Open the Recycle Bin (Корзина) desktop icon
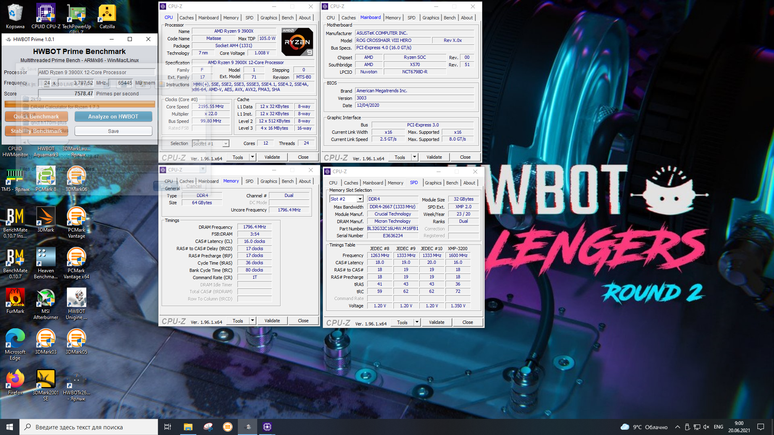 pos(15,17)
